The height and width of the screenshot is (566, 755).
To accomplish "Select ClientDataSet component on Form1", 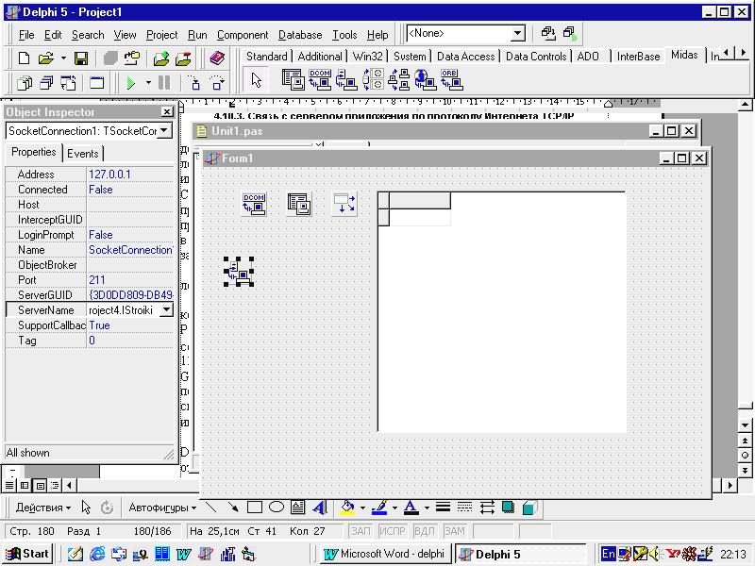I will (299, 204).
